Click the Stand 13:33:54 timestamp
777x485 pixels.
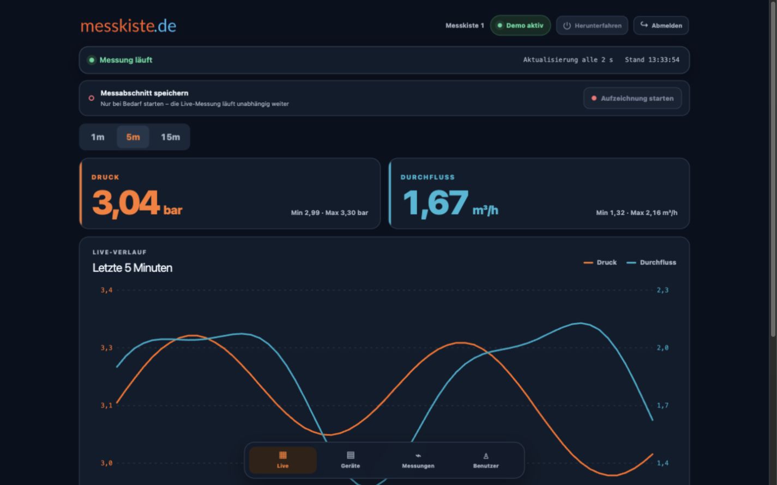pos(652,60)
